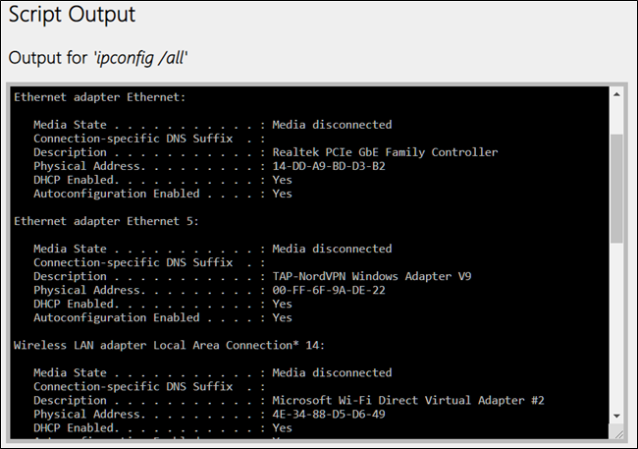638x449 pixels.
Task: Click 'Autoconfiguration Enabled' under Ethernet 5
Action: tap(117, 317)
